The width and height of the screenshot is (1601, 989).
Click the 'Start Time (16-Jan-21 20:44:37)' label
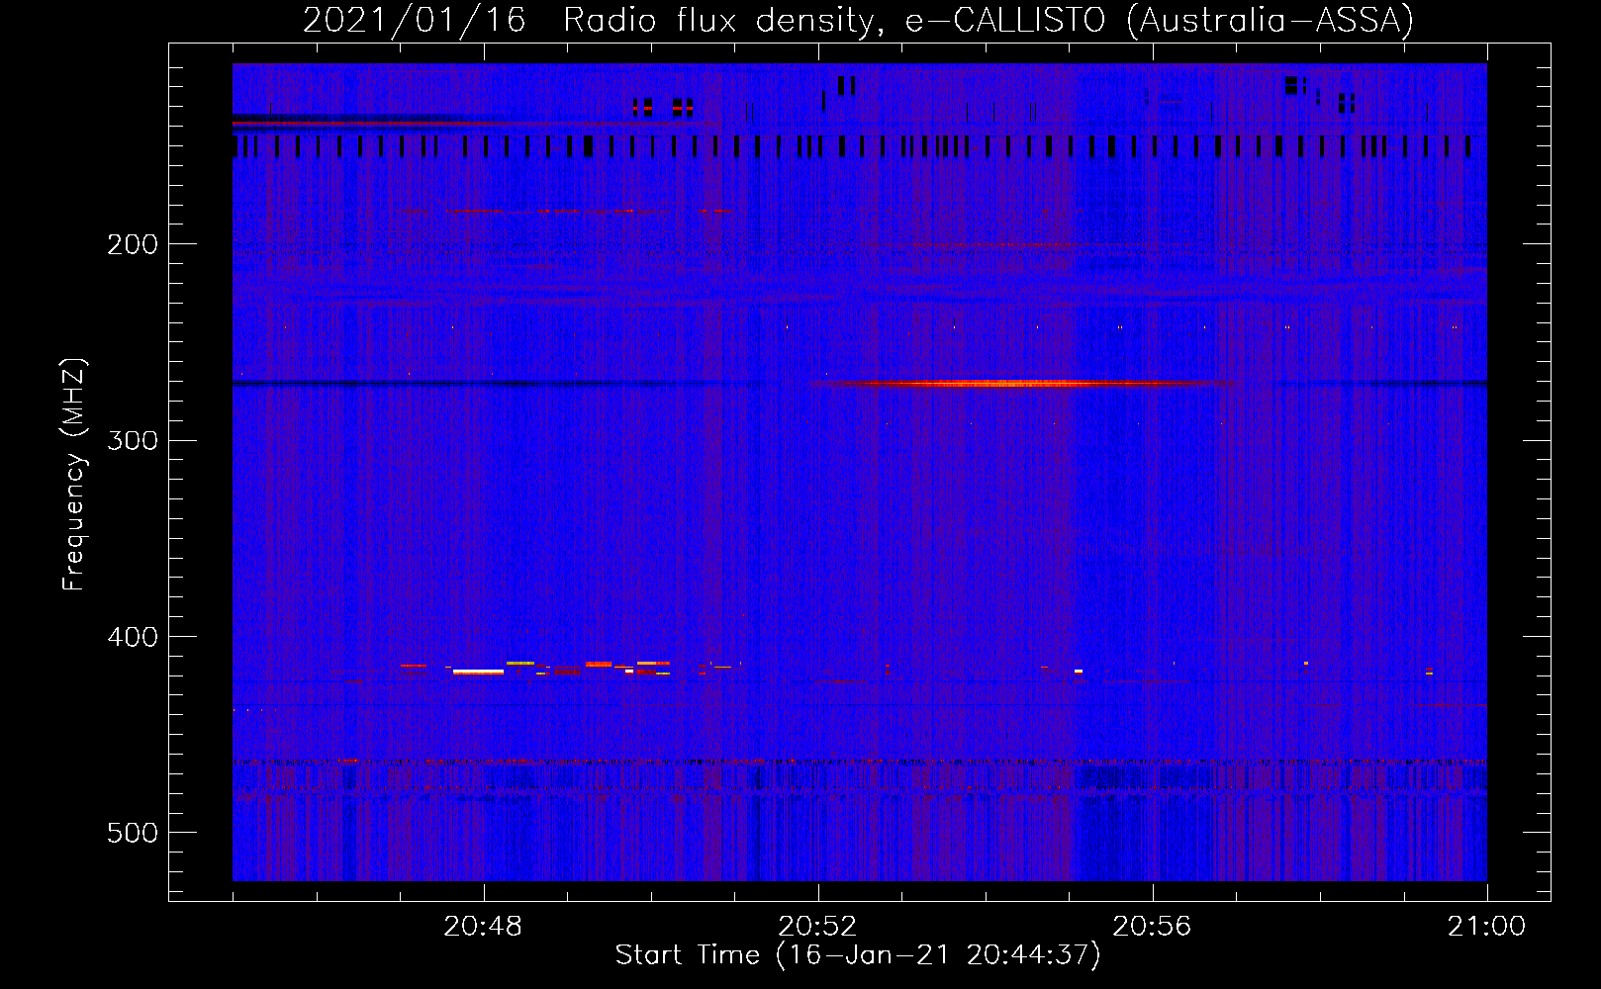coord(858,955)
